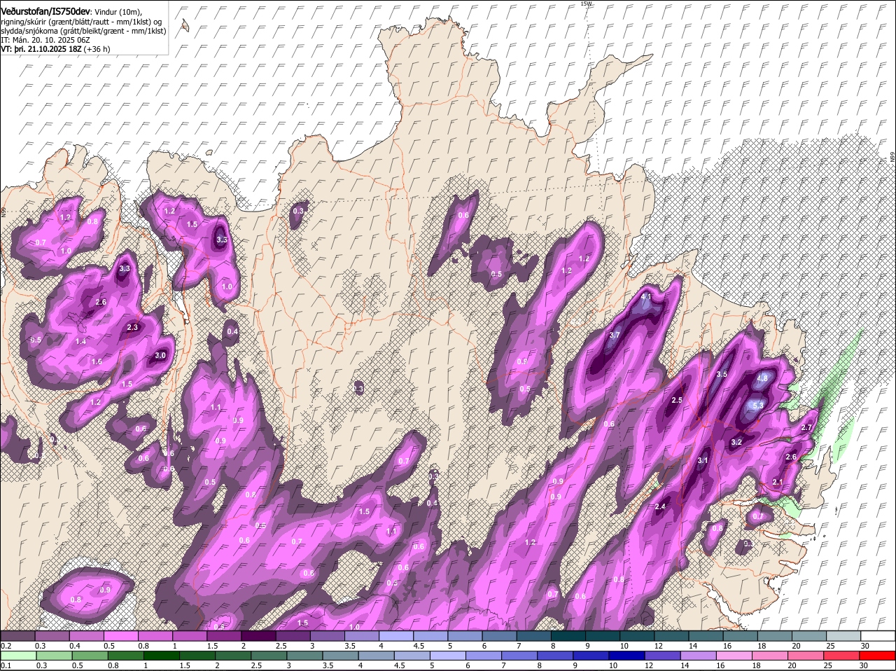The image size is (896, 671).
Task: Click the 2.7 precipitation value on the map
Action: tap(806, 428)
